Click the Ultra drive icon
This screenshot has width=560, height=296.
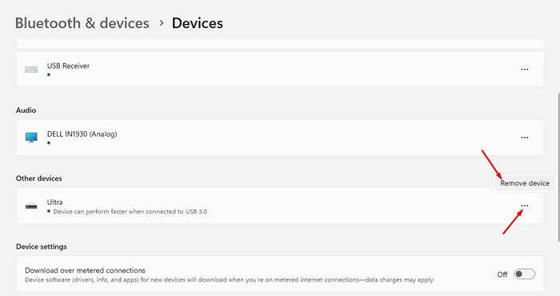click(31, 206)
